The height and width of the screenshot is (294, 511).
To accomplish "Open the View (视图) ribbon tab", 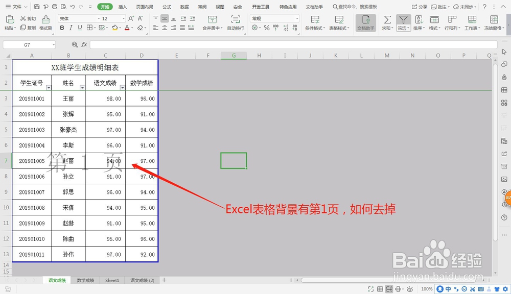I will click(220, 7).
